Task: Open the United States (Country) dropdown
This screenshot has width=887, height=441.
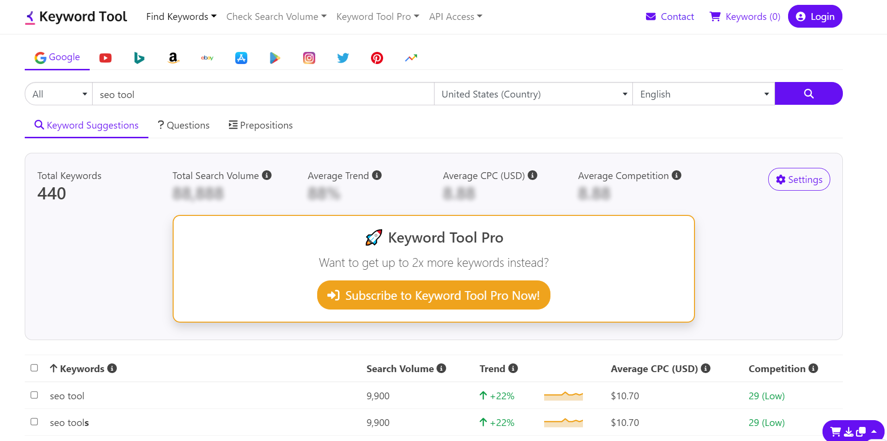Action: coord(533,94)
